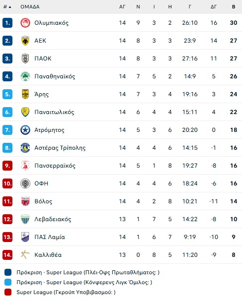Open the Παναιτωλικός team page link

pyautogui.click(x=54, y=112)
